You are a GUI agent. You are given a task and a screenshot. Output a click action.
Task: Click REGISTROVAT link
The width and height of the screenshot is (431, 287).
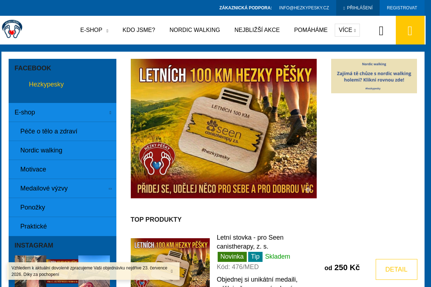(402, 8)
